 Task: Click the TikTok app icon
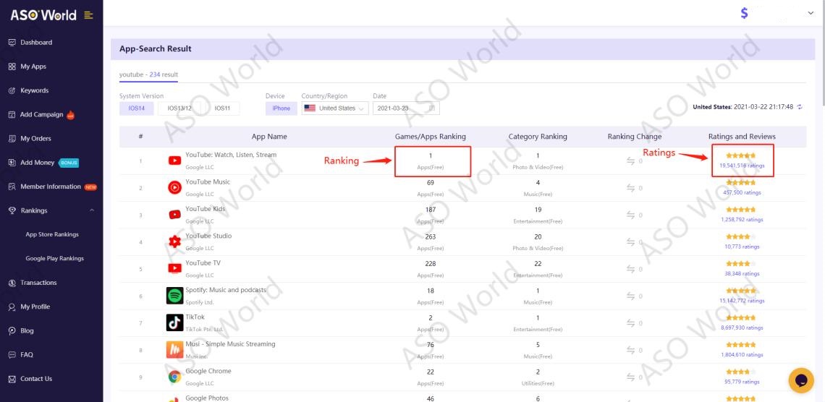tap(174, 322)
